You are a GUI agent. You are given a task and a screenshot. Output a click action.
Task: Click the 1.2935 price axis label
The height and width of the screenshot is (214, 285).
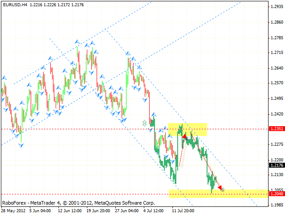[x=277, y=7]
